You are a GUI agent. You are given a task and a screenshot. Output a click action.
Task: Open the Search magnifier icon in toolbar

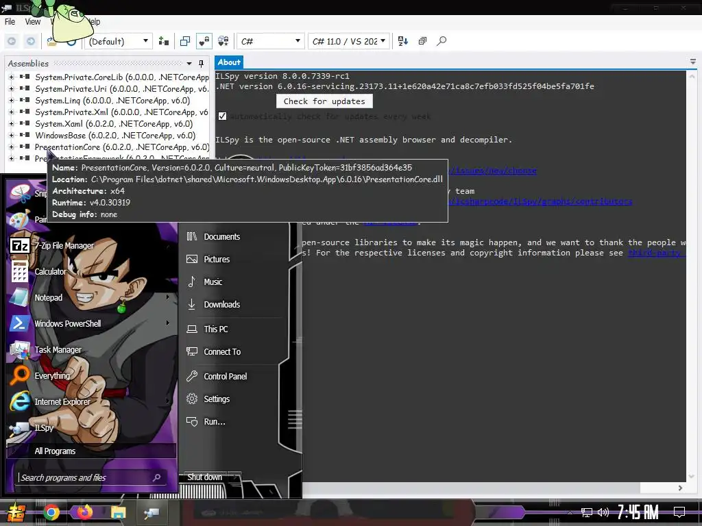(x=441, y=41)
